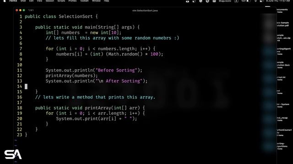Click the 'lets write a method' comment

coord(95,97)
